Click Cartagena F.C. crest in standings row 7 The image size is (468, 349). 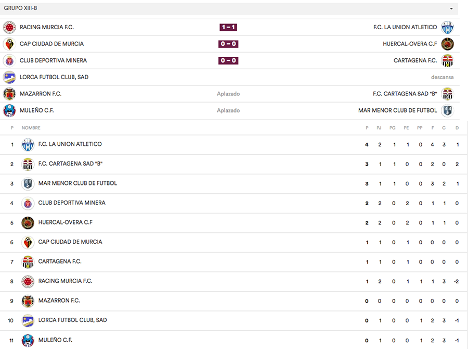click(28, 261)
